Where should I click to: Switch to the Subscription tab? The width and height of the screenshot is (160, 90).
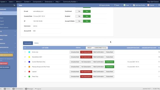coord(28,43)
